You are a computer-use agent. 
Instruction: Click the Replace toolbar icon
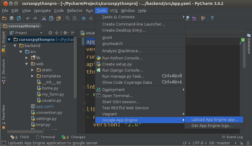click(74, 18)
